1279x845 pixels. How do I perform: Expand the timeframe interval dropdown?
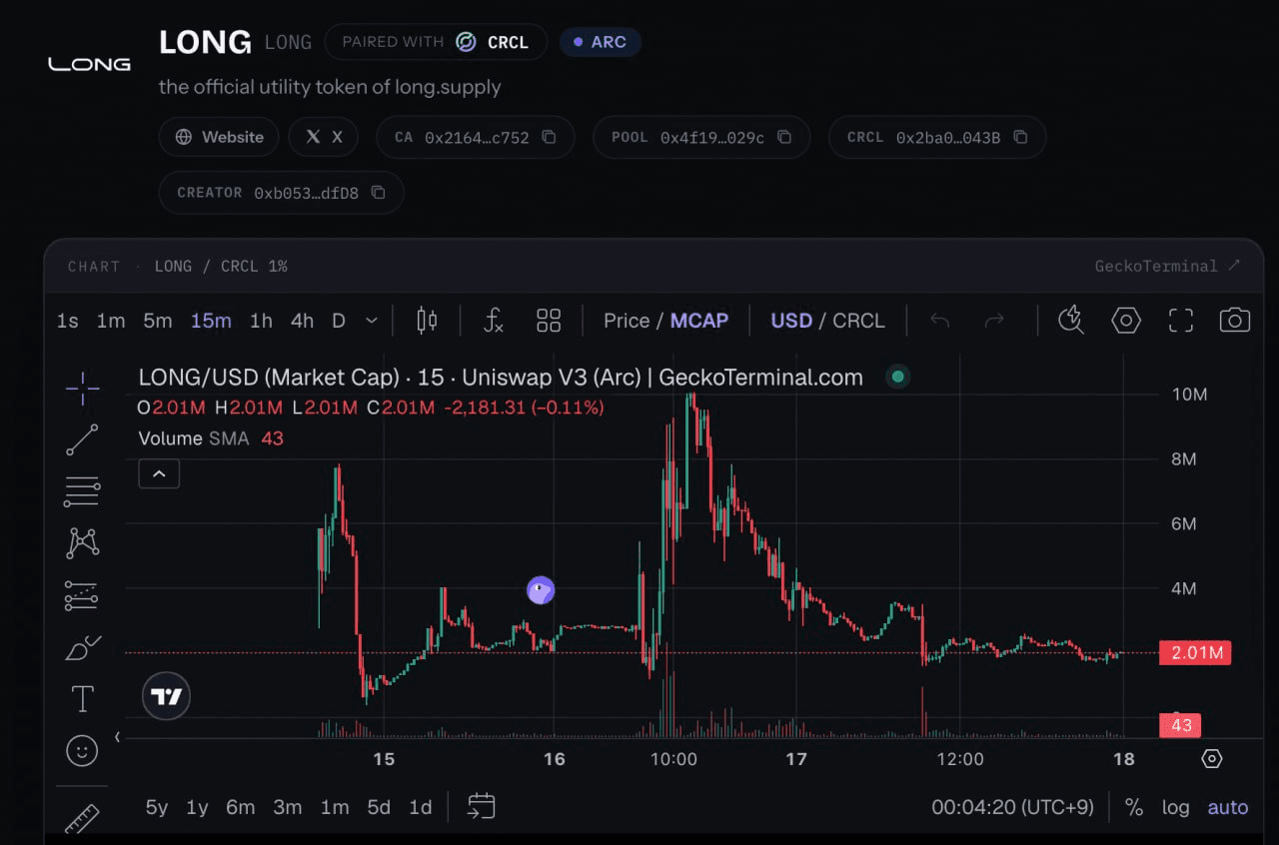pos(372,321)
